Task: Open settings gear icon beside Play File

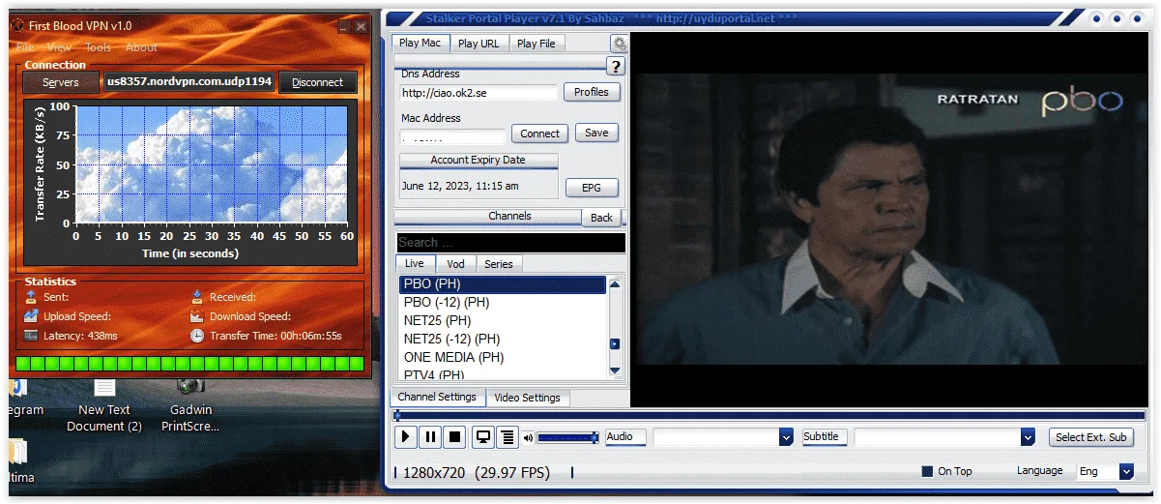Action: pyautogui.click(x=619, y=44)
